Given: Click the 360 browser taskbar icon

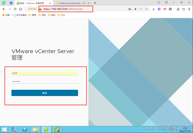Looking at the screenshot, I should pyautogui.click(x=46, y=130).
